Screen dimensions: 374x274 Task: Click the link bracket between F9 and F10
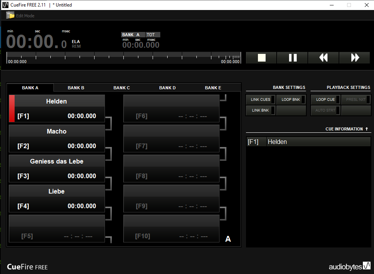coord(223,214)
